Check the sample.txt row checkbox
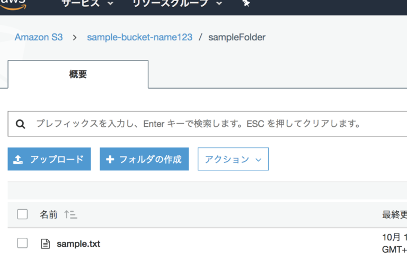 [22, 244]
